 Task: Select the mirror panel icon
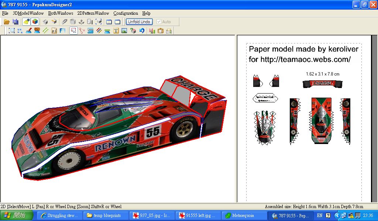tap(90, 22)
